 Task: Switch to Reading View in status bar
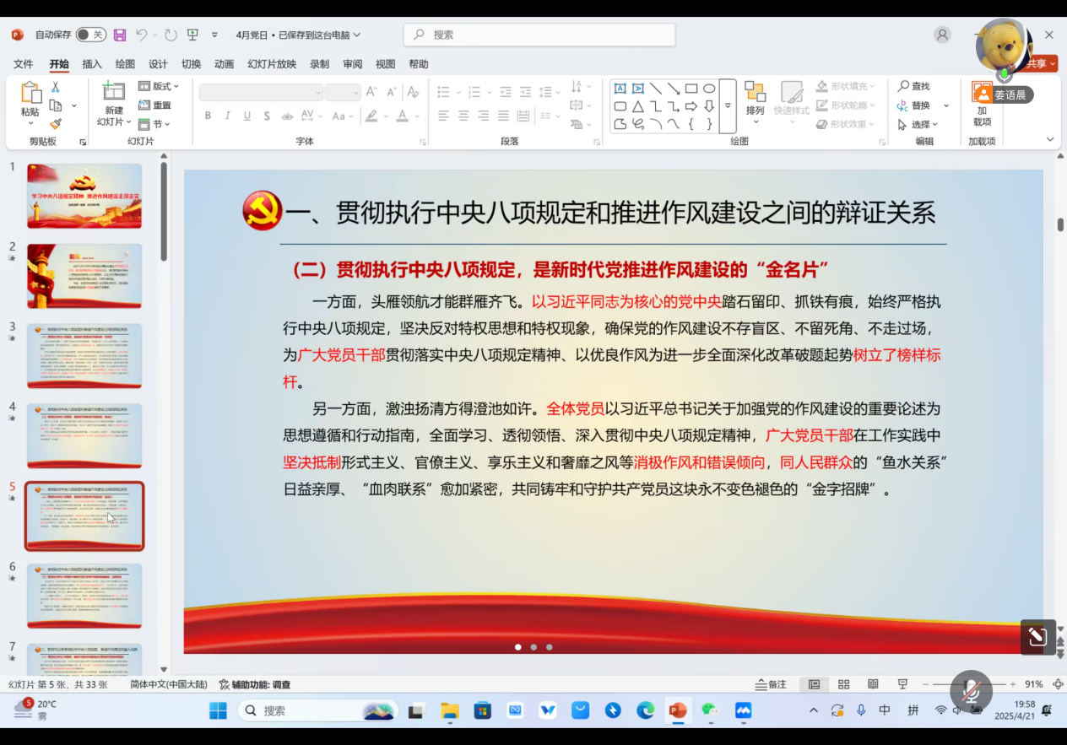(873, 684)
